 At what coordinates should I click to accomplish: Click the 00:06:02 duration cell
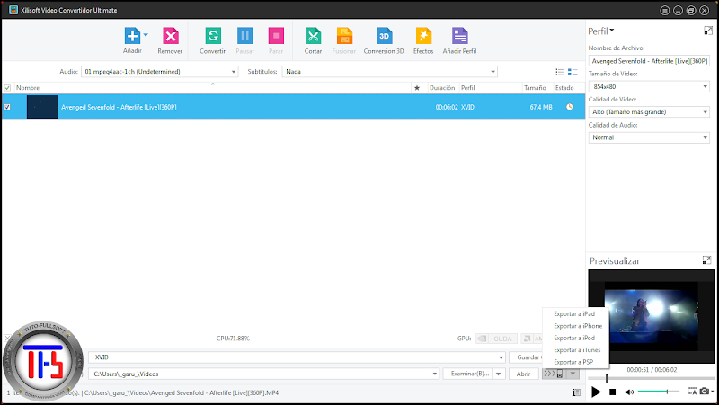[447, 107]
